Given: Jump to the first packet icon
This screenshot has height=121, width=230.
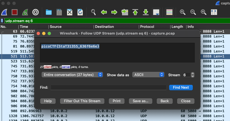Looking at the screenshot, I should 135,12.
